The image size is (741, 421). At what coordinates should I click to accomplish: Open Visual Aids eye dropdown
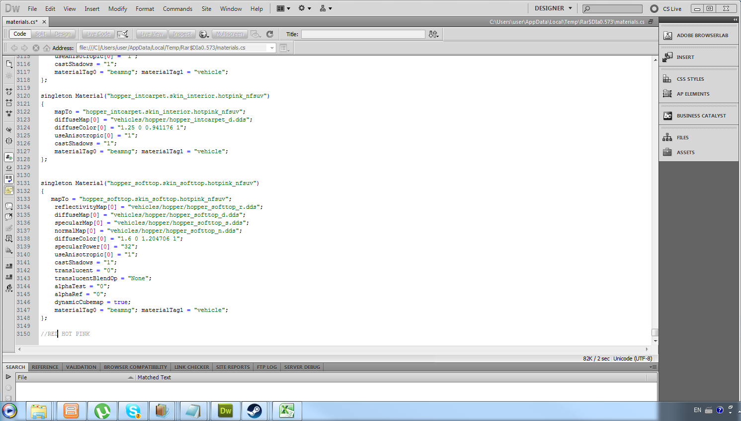255,34
